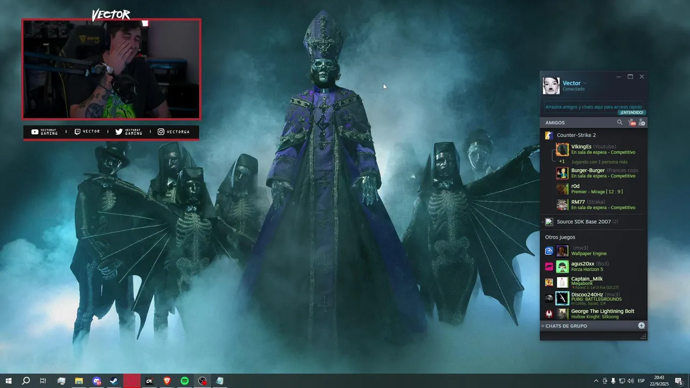The width and height of the screenshot is (690, 388).
Task: Open the clock showing 20:43
Action: [x=659, y=381]
